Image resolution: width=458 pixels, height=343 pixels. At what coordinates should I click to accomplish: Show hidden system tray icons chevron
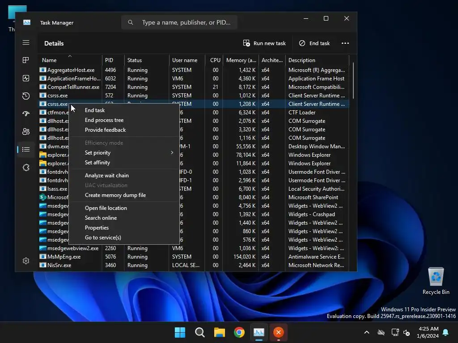[367, 332]
